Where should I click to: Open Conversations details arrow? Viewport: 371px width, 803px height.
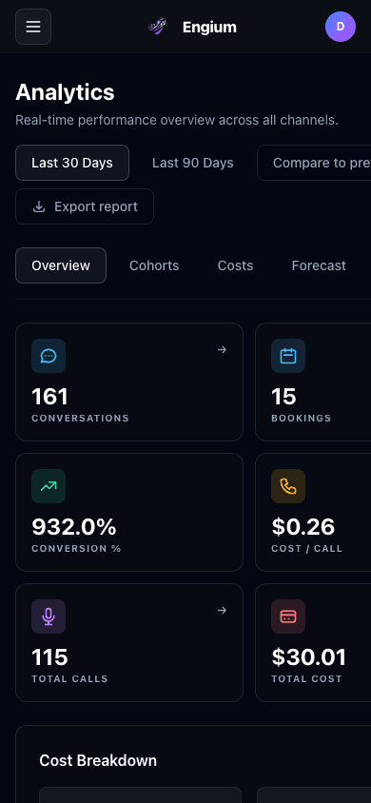222,350
